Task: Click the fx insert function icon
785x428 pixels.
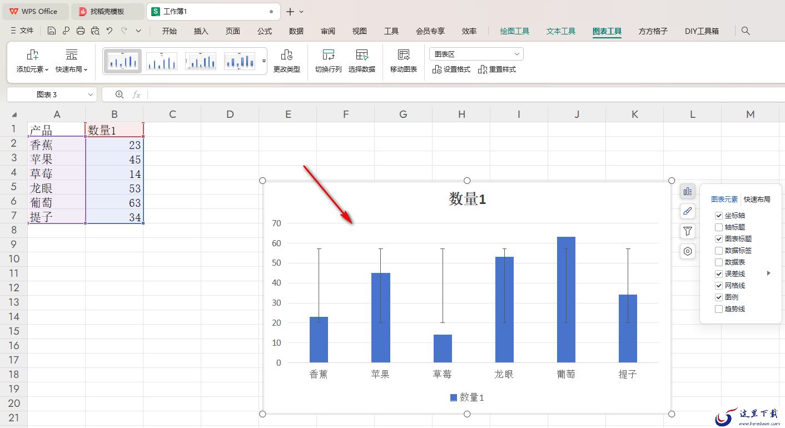Action: (x=136, y=94)
